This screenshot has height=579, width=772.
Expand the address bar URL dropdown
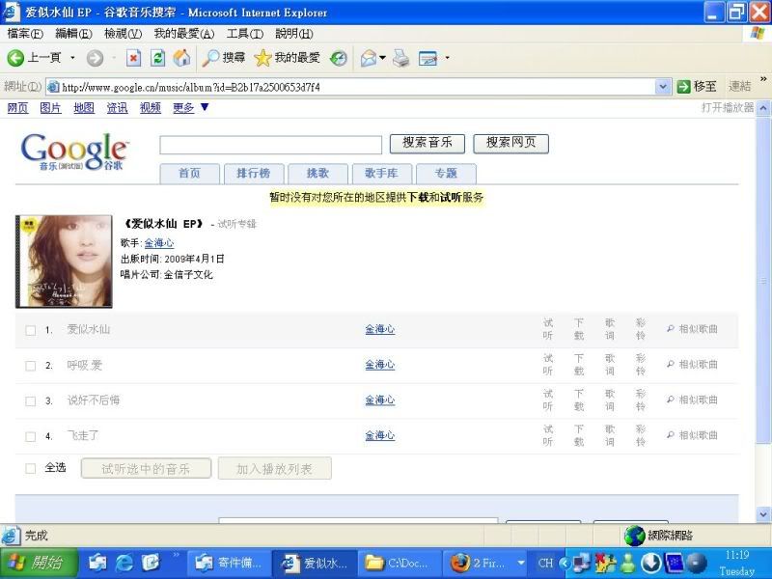[x=663, y=87]
